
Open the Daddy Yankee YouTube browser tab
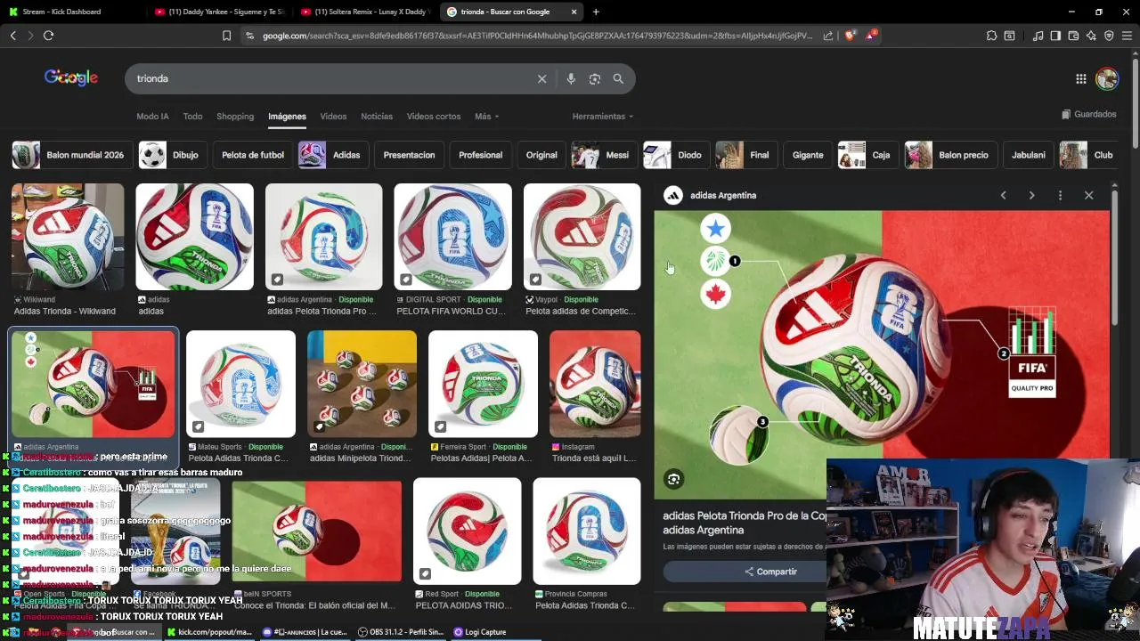point(218,12)
